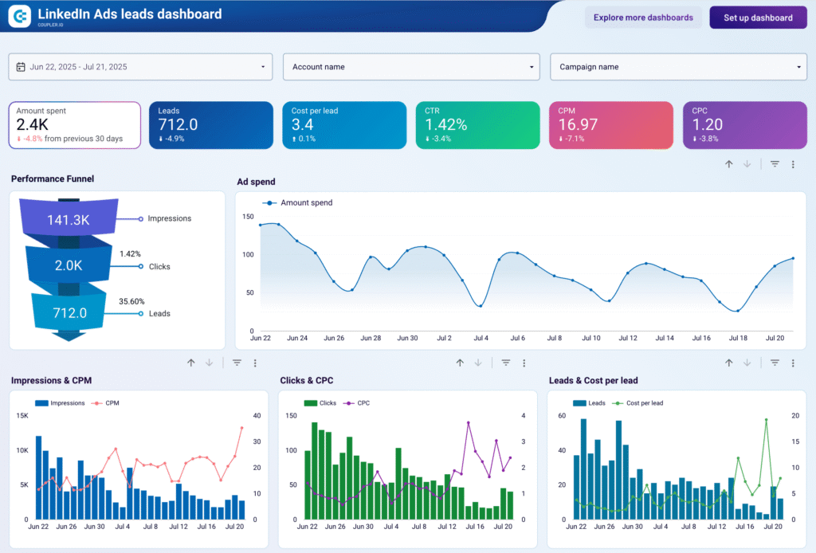Click drill-down arrow above Ad spend chart

pyautogui.click(x=747, y=164)
